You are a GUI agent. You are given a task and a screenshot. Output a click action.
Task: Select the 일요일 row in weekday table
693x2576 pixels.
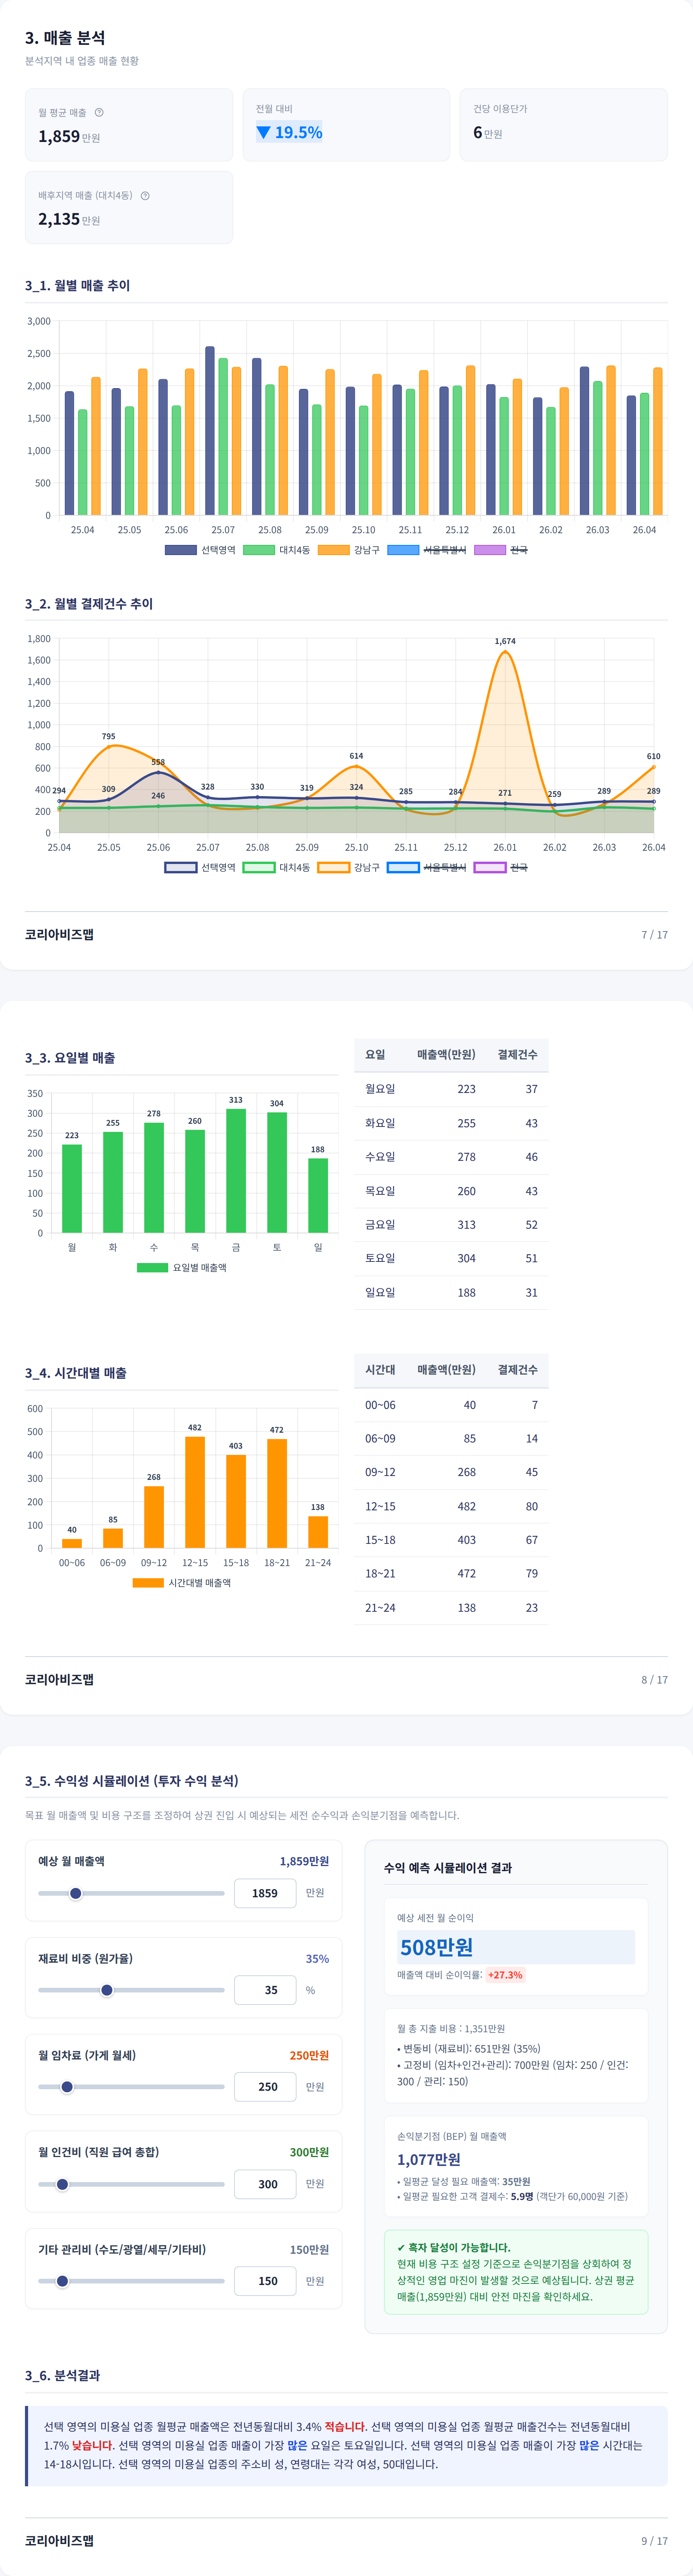[451, 1293]
